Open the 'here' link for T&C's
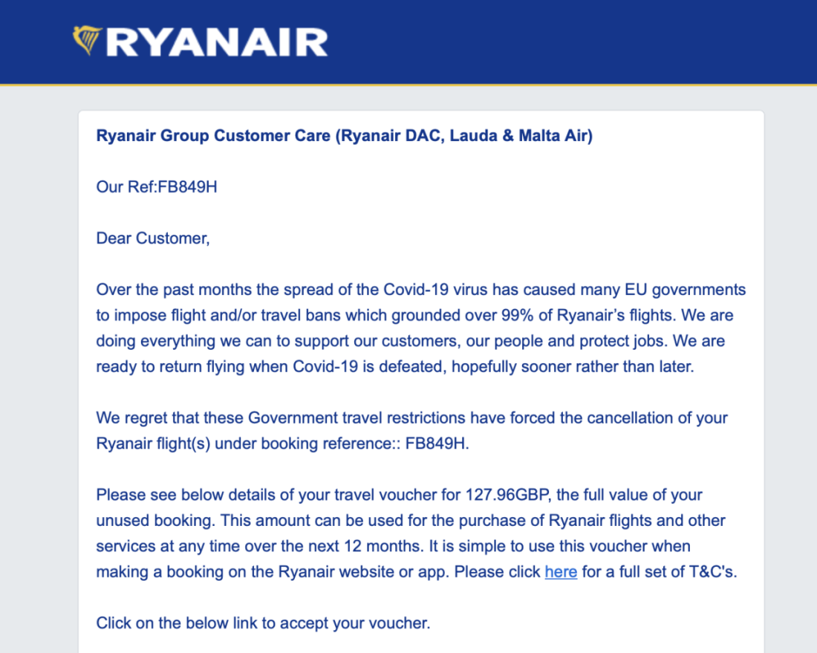This screenshot has height=653, width=817. (561, 572)
